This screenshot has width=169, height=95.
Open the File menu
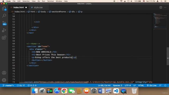pyautogui.click(x=14, y=1)
